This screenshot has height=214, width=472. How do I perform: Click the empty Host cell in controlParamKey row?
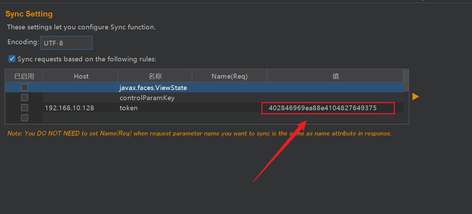pos(80,98)
